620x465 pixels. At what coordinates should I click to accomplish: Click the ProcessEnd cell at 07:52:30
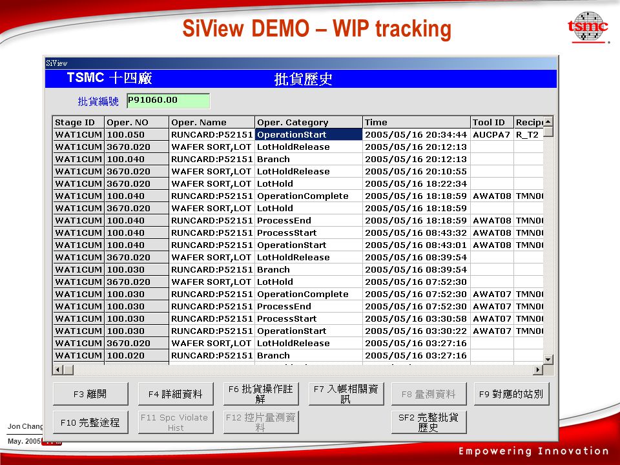pyautogui.click(x=309, y=306)
